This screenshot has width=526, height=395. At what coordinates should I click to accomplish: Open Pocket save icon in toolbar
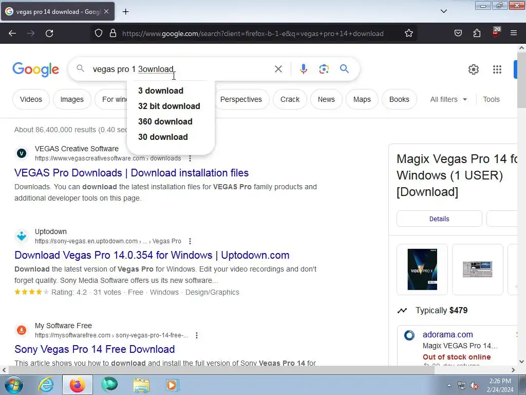(x=458, y=33)
